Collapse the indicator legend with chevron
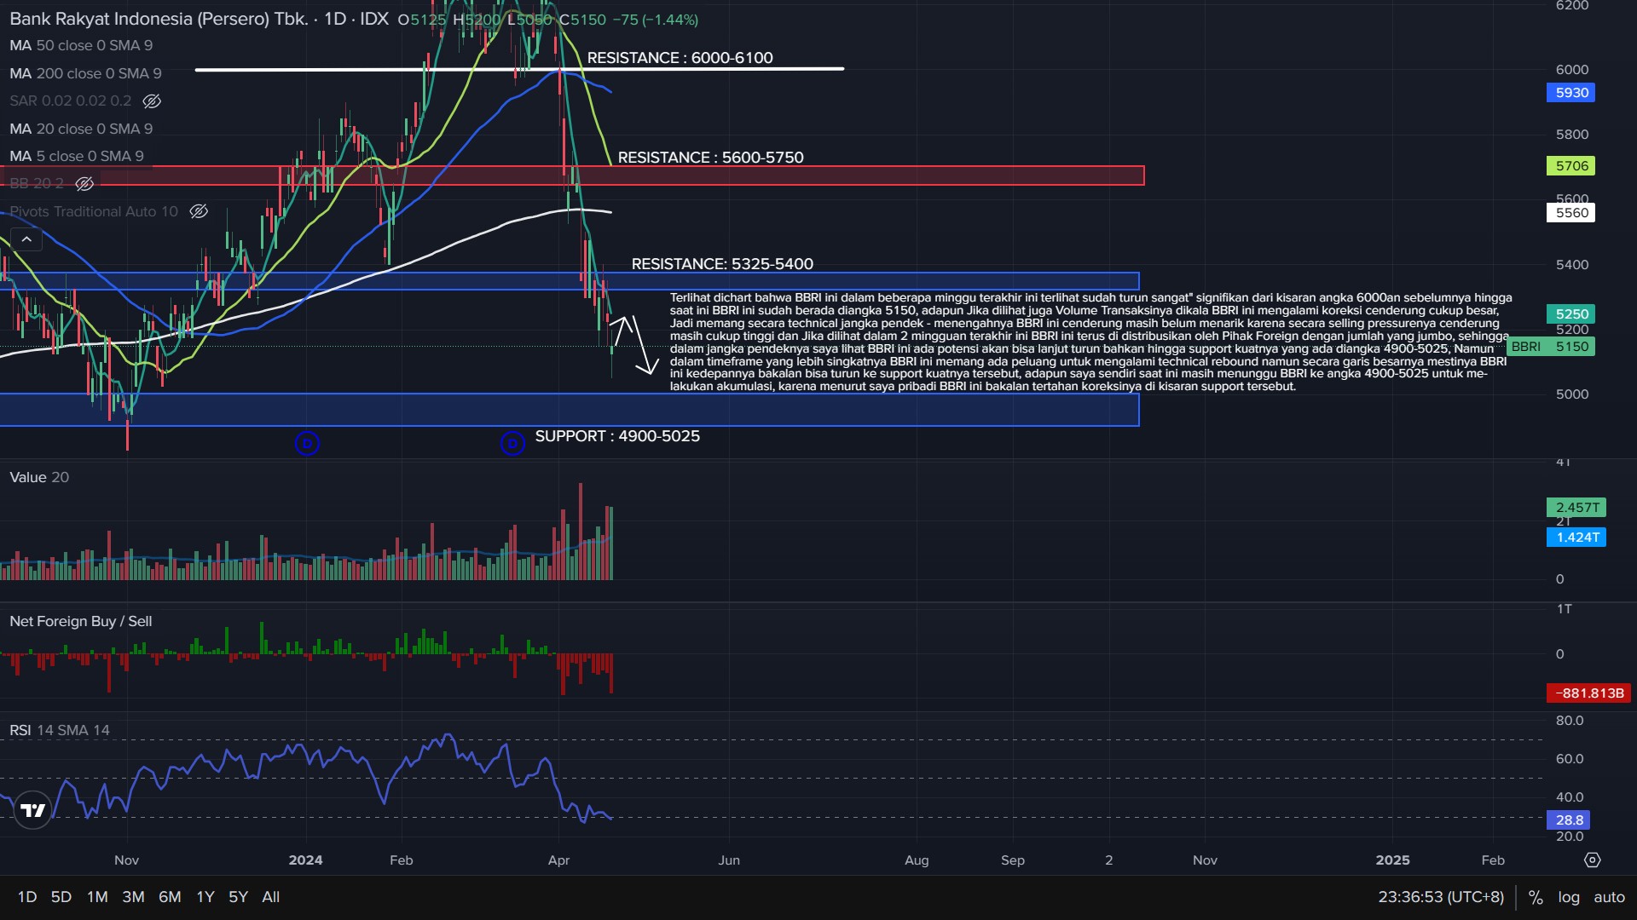 pyautogui.click(x=26, y=240)
